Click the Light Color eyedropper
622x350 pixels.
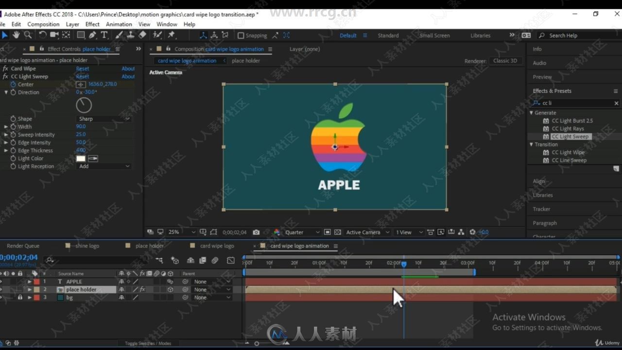pos(93,158)
